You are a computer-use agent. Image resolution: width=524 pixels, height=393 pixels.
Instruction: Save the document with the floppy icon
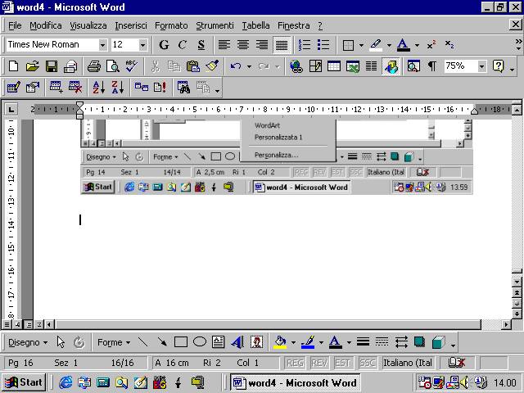pyautogui.click(x=52, y=66)
